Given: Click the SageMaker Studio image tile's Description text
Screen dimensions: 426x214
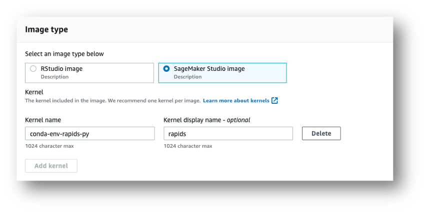Looking at the screenshot, I should [187, 77].
